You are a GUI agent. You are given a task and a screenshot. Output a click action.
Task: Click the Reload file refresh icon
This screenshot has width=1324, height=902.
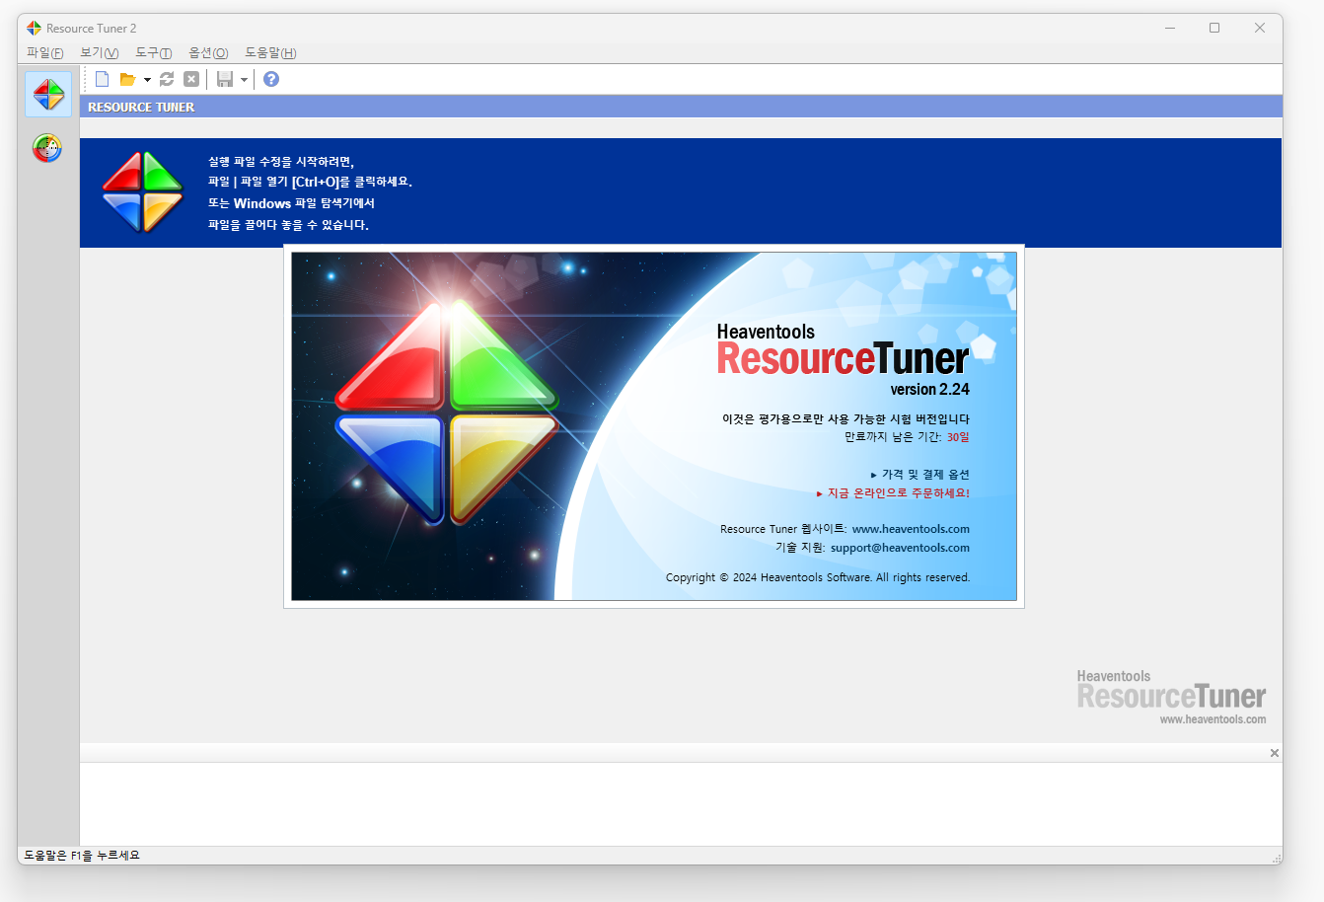[167, 79]
